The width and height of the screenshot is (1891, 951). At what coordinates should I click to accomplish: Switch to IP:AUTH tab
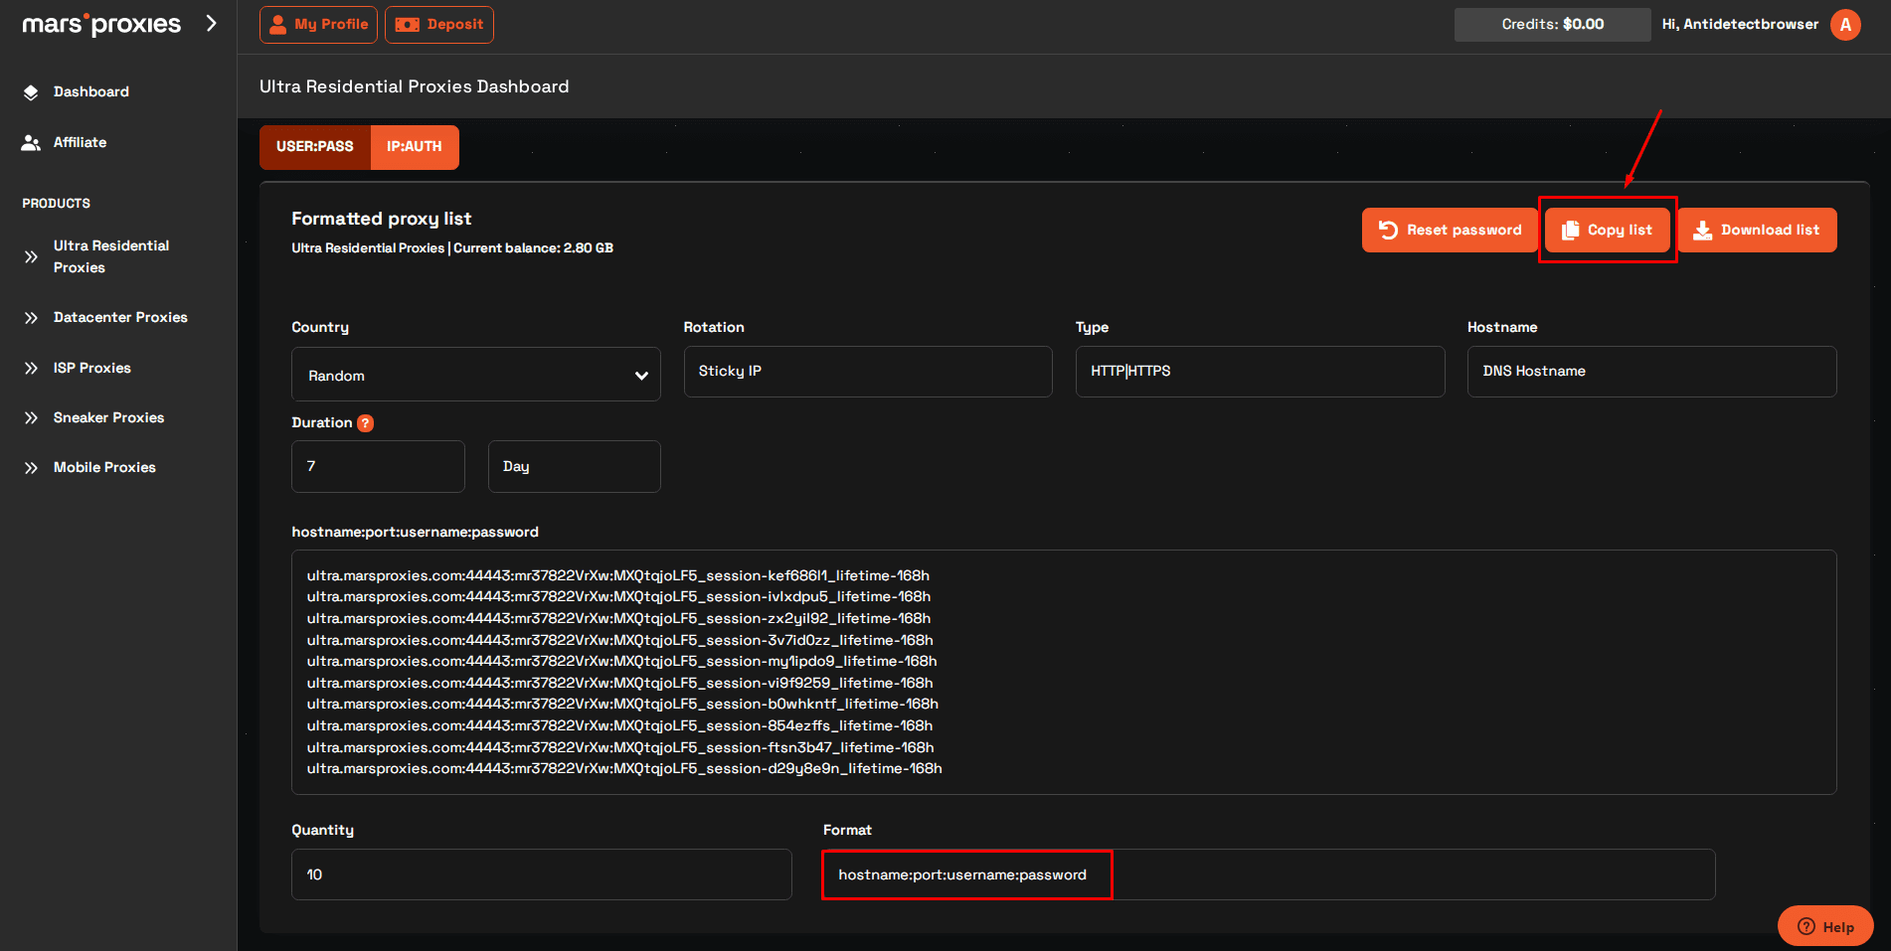(x=415, y=147)
